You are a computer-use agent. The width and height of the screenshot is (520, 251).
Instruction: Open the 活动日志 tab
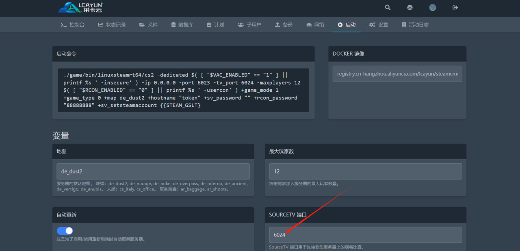point(415,25)
